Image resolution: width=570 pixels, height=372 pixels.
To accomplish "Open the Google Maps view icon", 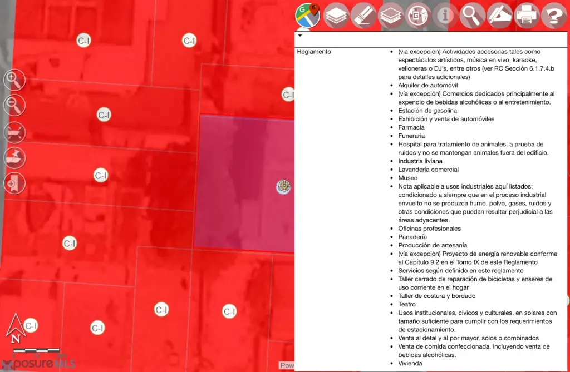I will [307, 16].
